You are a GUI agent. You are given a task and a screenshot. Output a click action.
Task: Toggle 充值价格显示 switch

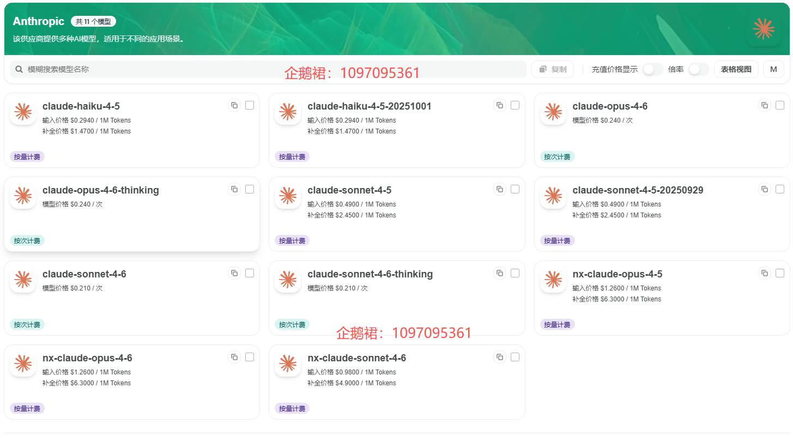pyautogui.click(x=653, y=69)
